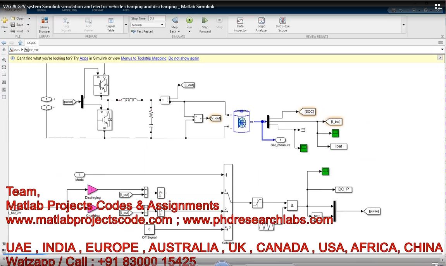The image size is (446, 266).
Task: Select the upper IGBT switch block
Action: tap(101, 85)
